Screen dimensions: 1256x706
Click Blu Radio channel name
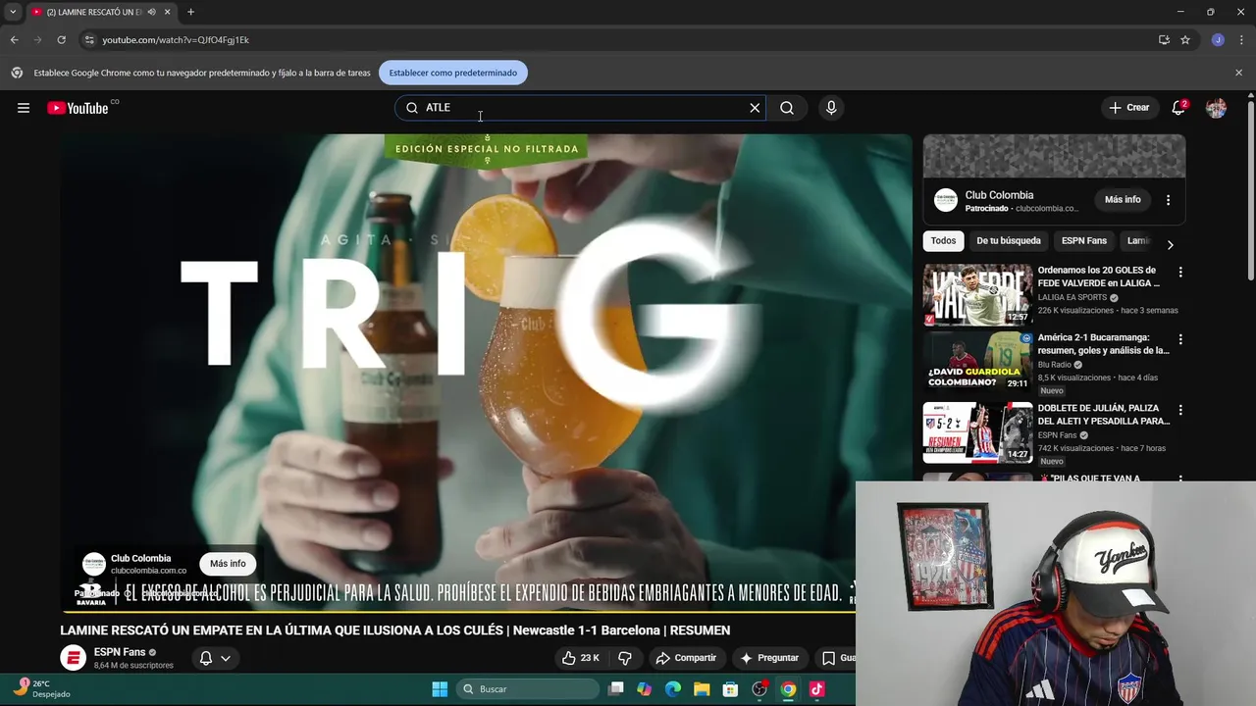click(1055, 365)
